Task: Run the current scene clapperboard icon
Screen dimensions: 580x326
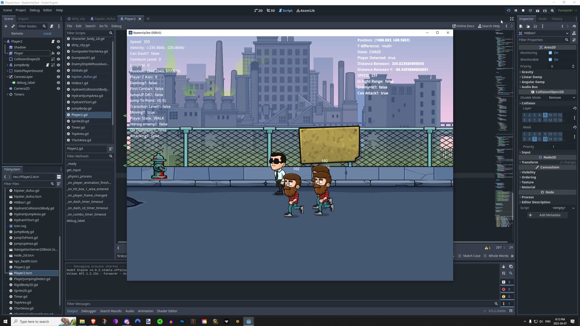Action: [x=537, y=10]
